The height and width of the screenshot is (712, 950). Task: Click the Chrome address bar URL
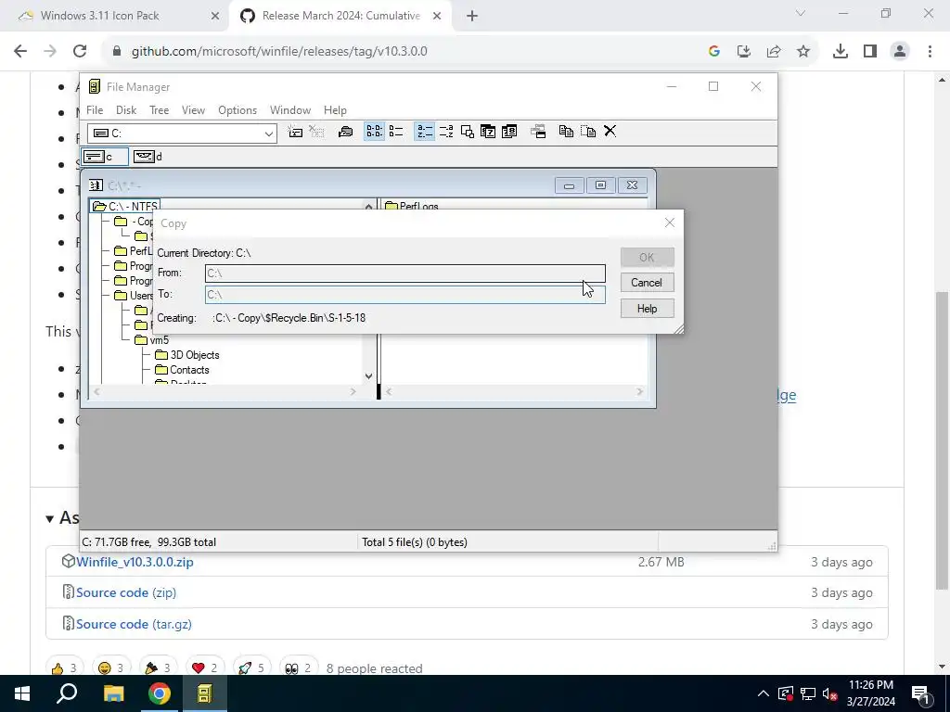click(279, 52)
